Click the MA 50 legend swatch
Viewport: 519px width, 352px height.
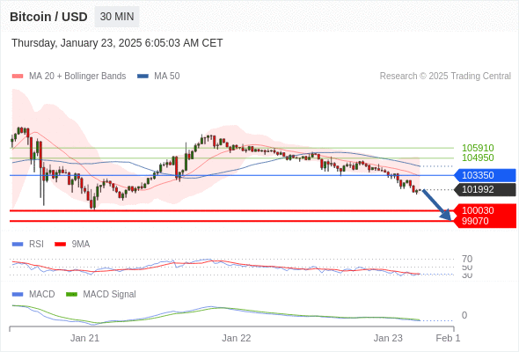143,77
